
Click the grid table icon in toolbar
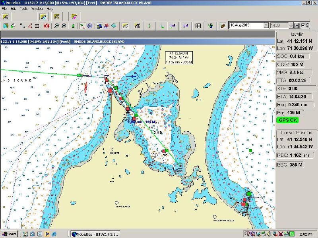point(198,26)
